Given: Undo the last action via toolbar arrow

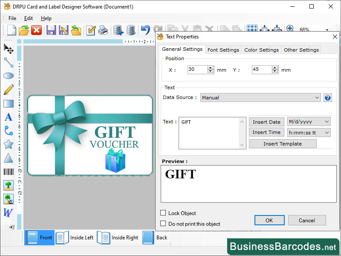Looking at the screenshot, I should click(144, 30).
